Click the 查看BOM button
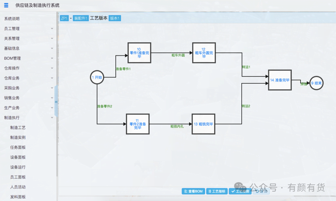This screenshot has width=336, height=201. pos(193,191)
